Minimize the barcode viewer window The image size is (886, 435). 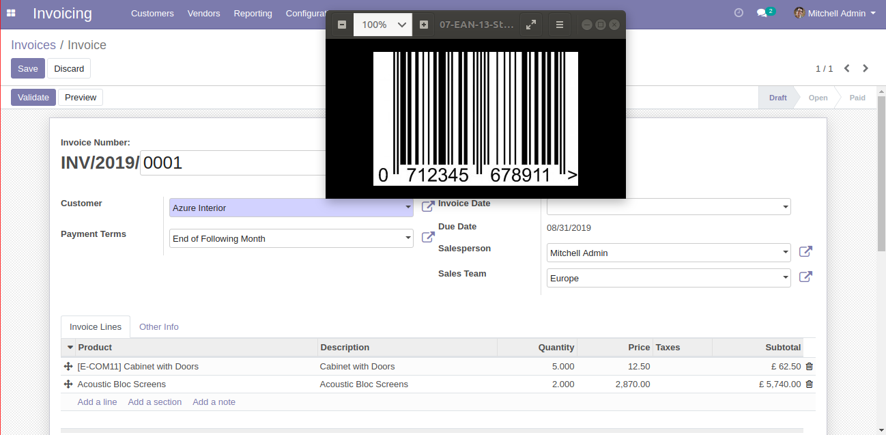point(587,25)
